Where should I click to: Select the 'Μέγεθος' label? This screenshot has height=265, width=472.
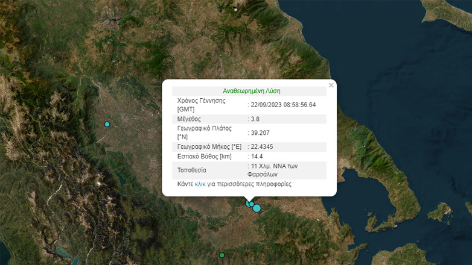tap(189, 119)
